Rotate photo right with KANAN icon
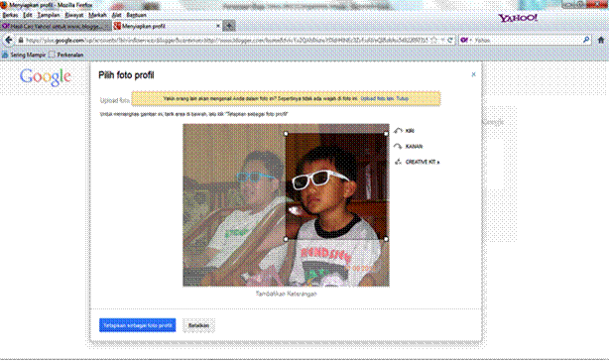The height and width of the screenshot is (361, 610). (398, 146)
